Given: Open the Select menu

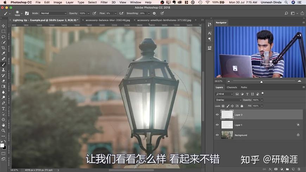Looking at the screenshot, I should [x=92, y=2].
